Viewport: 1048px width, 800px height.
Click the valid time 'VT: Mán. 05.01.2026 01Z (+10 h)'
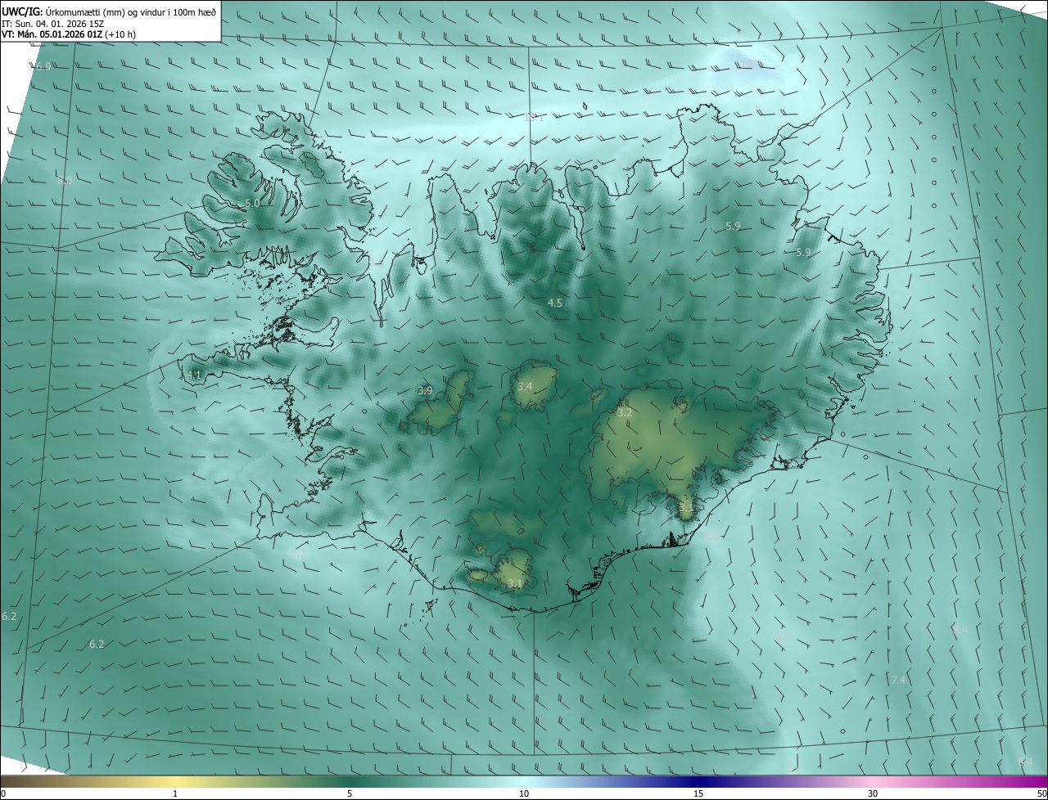pyautogui.click(x=70, y=34)
